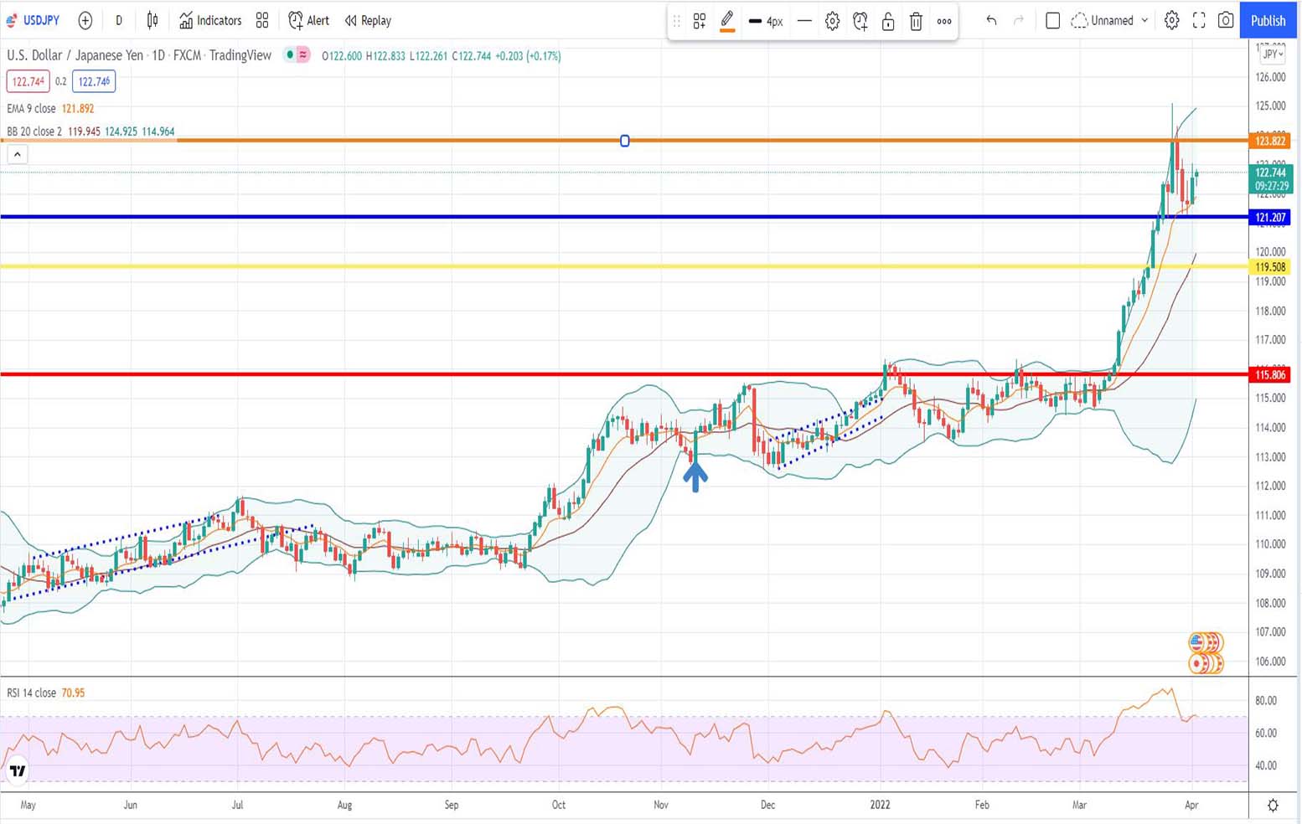This screenshot has height=824, width=1302.
Task: Click the Replay button
Action: click(x=368, y=20)
